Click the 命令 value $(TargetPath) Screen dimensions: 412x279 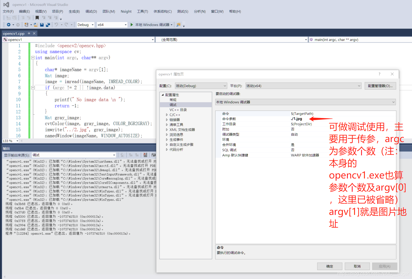(302, 114)
